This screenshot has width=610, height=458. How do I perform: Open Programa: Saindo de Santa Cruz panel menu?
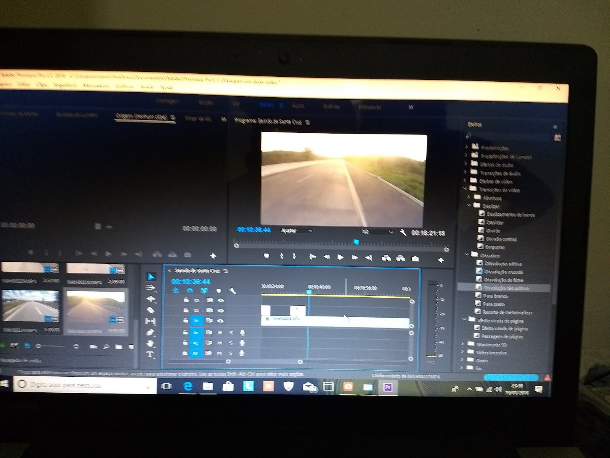308,123
